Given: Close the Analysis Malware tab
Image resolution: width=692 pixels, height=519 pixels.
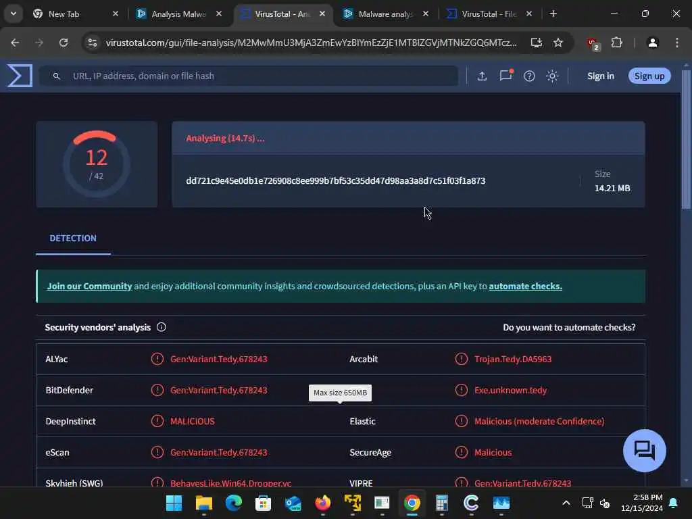Looking at the screenshot, I should 219,14.
